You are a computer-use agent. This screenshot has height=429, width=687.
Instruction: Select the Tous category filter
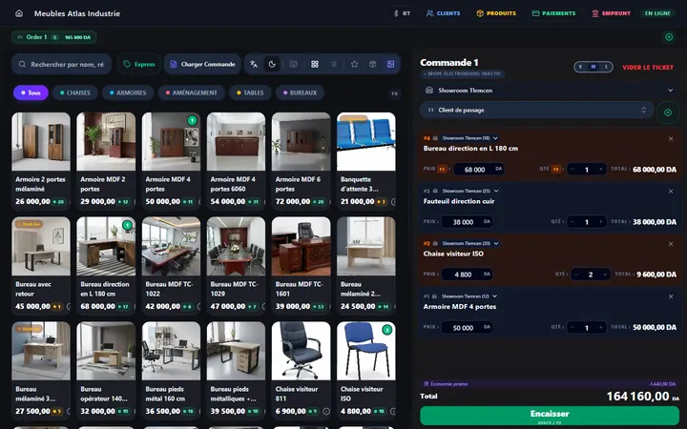[31, 92]
